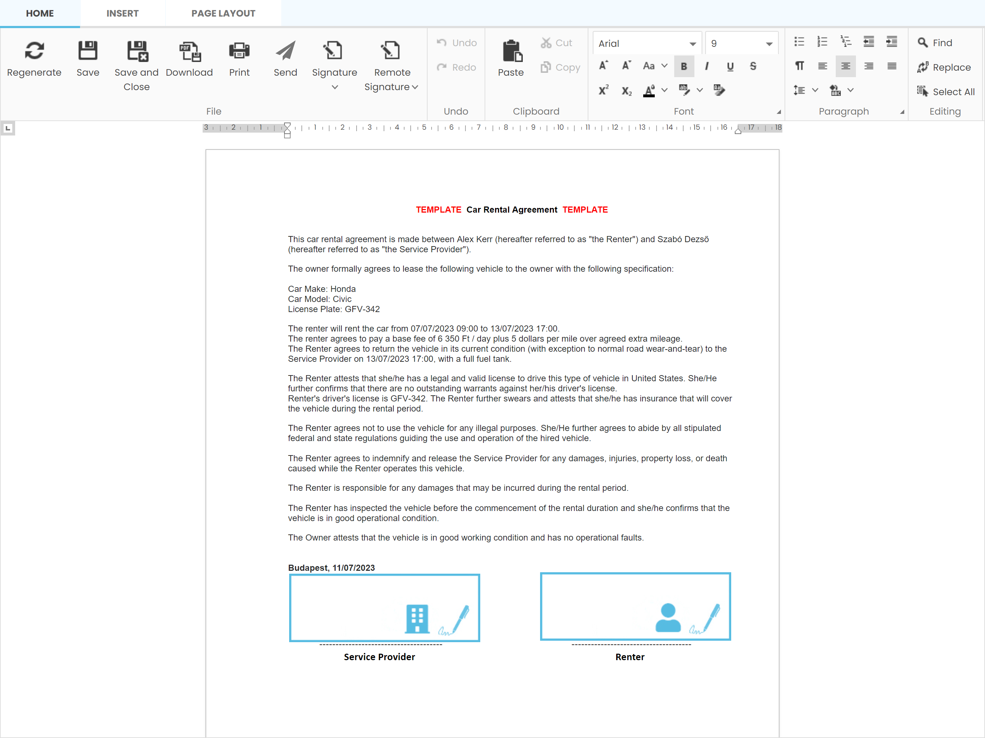Toggle Bold formatting

tap(684, 66)
